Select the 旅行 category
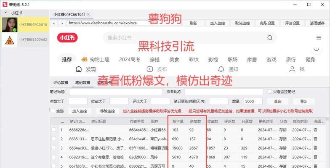Screen dimensions: 330x168 pos(291,60)
